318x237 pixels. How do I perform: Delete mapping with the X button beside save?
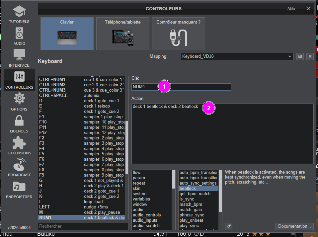pos(310,56)
